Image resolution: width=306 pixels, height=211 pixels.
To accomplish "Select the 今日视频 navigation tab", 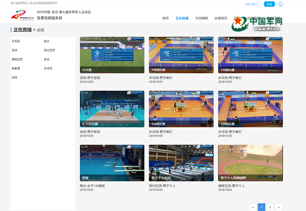I will tap(201, 18).
